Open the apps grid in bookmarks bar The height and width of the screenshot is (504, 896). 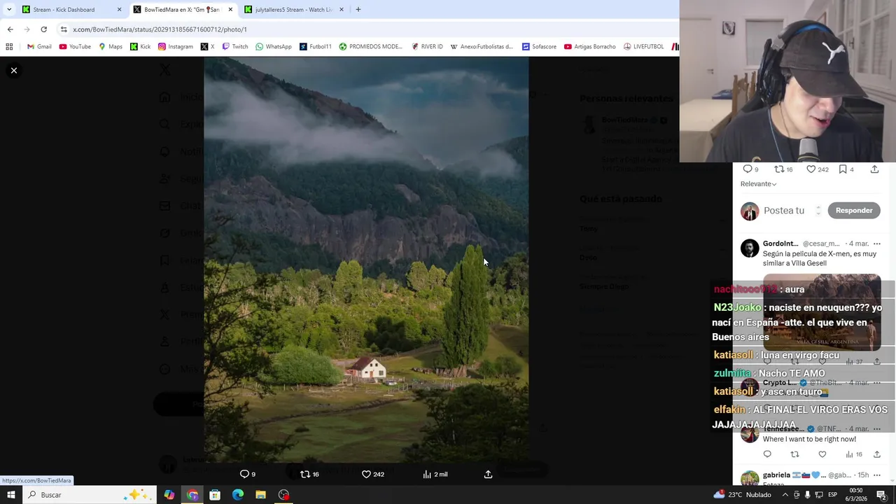click(9, 47)
